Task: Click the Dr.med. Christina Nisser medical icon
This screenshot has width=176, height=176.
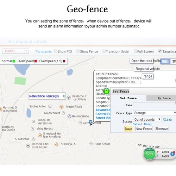Action: pyautogui.click(x=28, y=146)
